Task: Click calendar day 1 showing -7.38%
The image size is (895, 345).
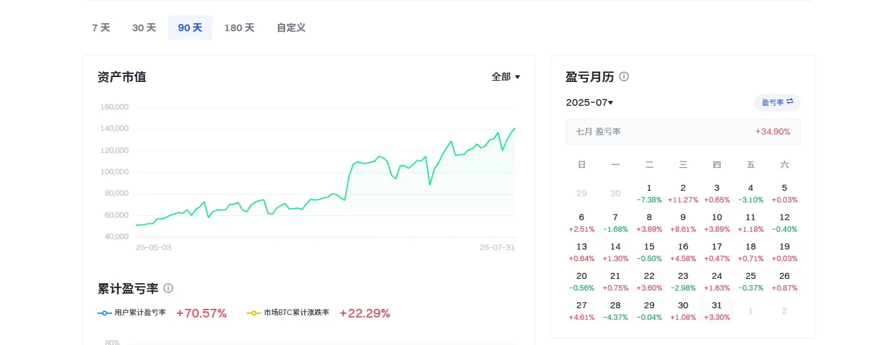Action: pos(649,193)
